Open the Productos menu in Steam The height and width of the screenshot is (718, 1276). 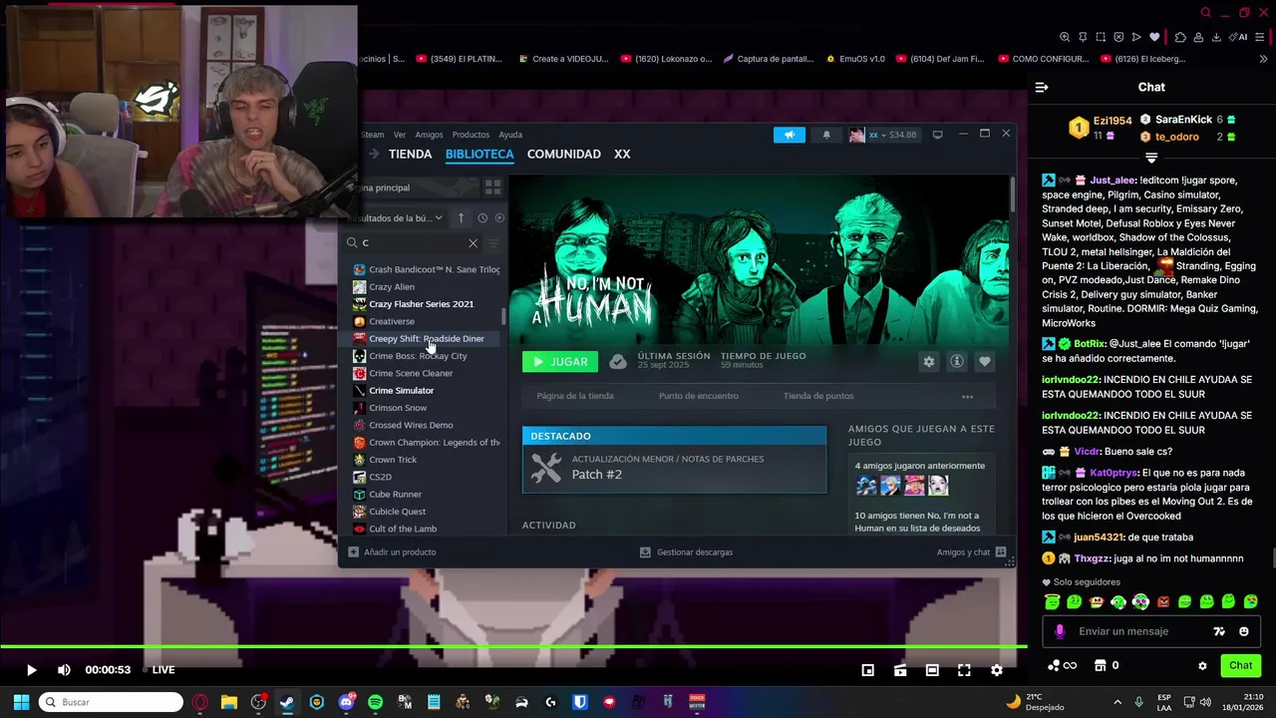click(471, 135)
